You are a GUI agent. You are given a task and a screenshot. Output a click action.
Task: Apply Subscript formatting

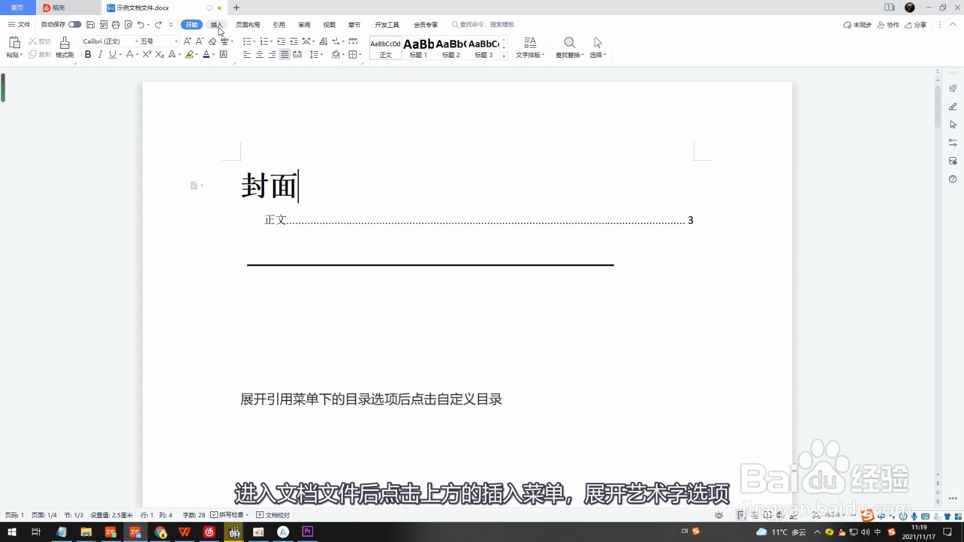(x=159, y=54)
